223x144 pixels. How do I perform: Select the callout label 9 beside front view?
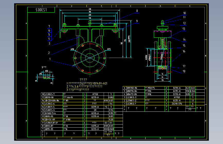(137, 21)
